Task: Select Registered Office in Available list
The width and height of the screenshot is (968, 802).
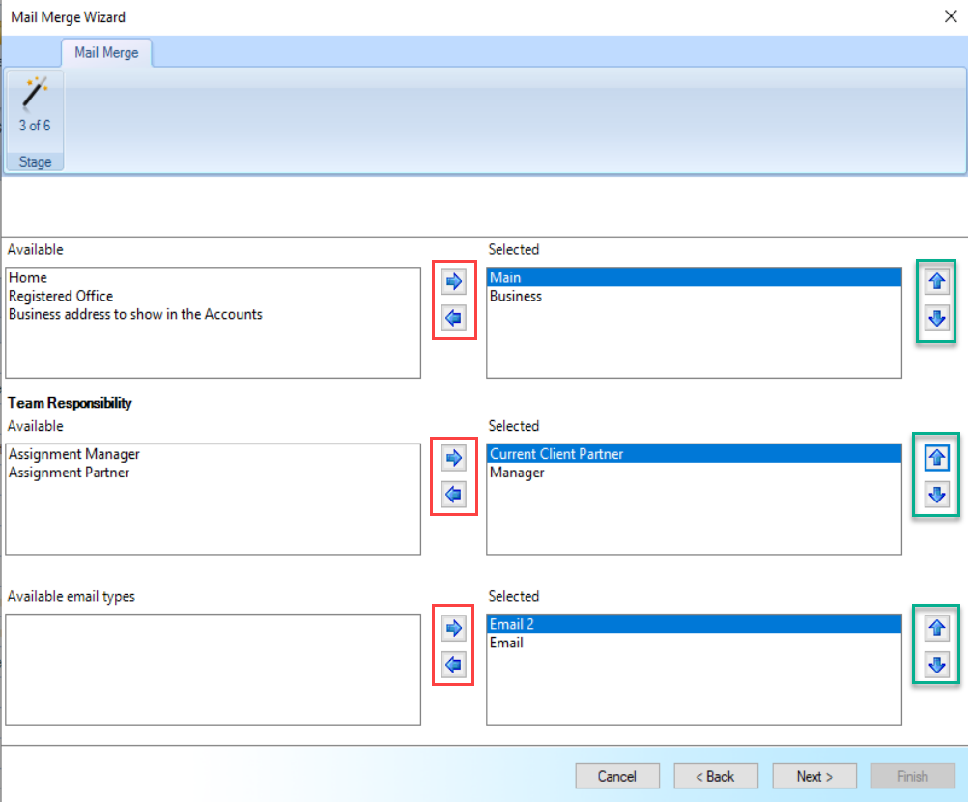Action: coord(213,297)
